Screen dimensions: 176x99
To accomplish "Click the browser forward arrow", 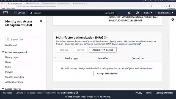I will (x=4, y=6).
